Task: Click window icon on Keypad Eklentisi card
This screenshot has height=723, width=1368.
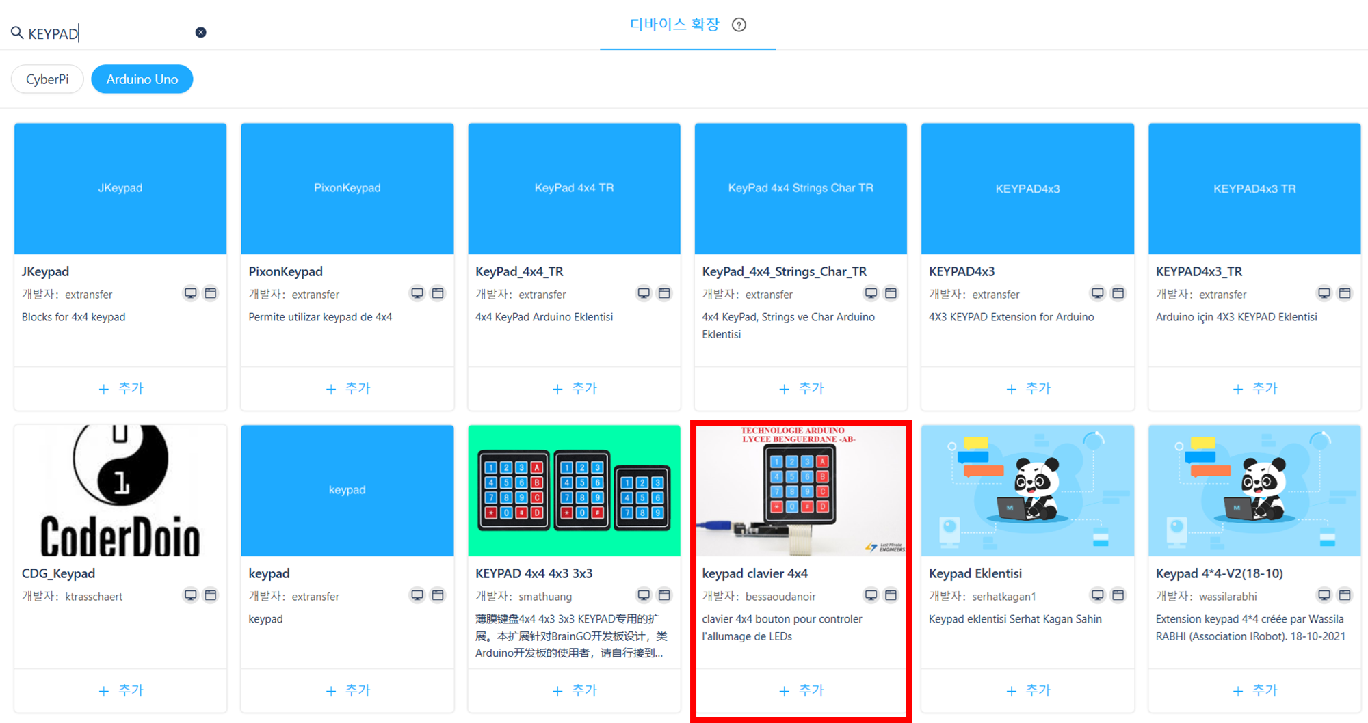Action: click(x=1118, y=595)
